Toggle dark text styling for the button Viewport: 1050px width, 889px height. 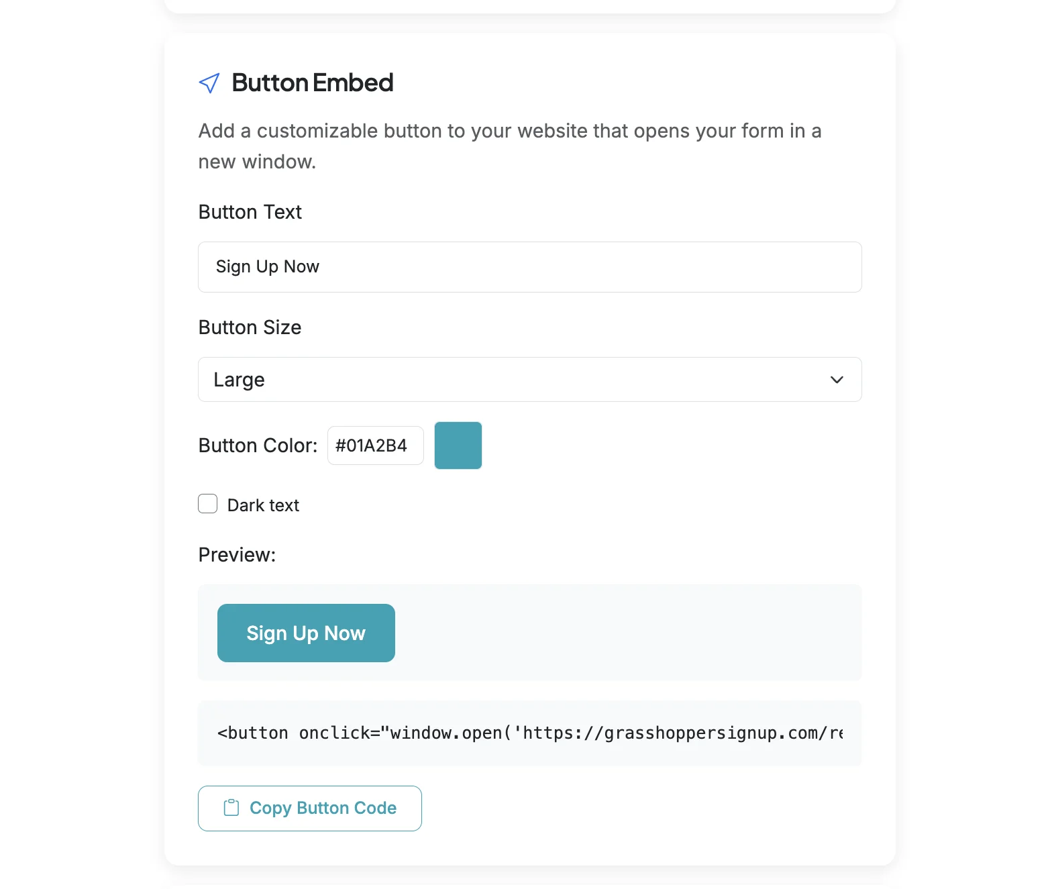click(x=207, y=503)
